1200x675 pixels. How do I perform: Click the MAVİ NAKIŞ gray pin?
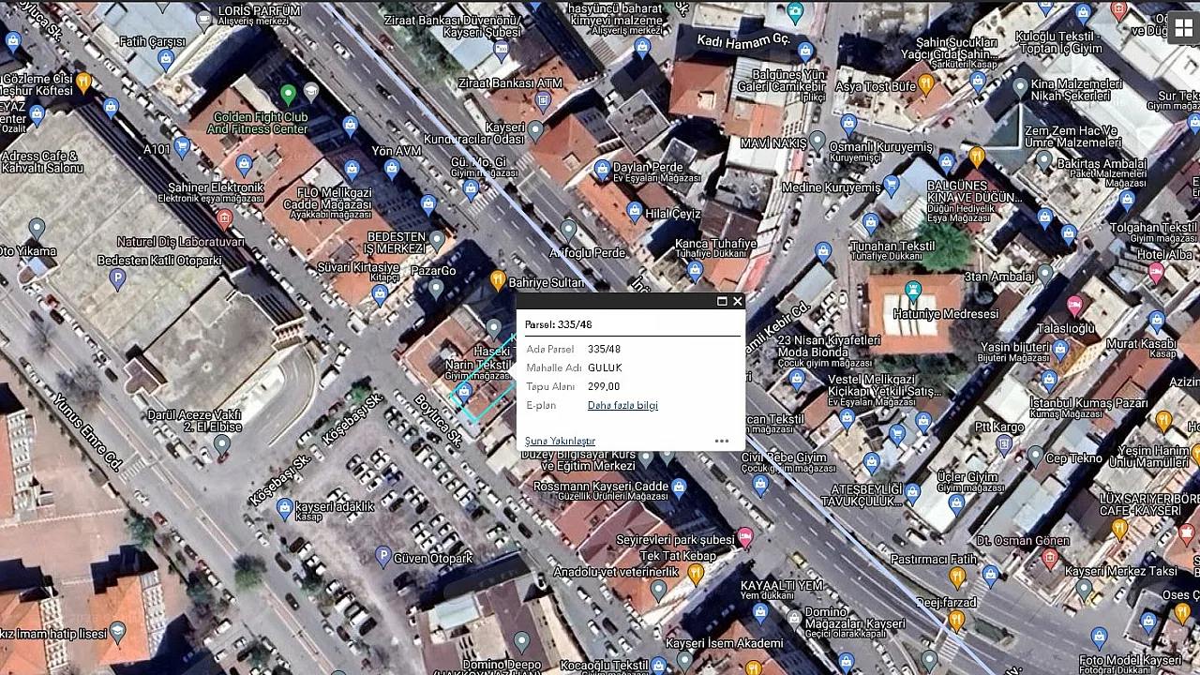tap(818, 140)
